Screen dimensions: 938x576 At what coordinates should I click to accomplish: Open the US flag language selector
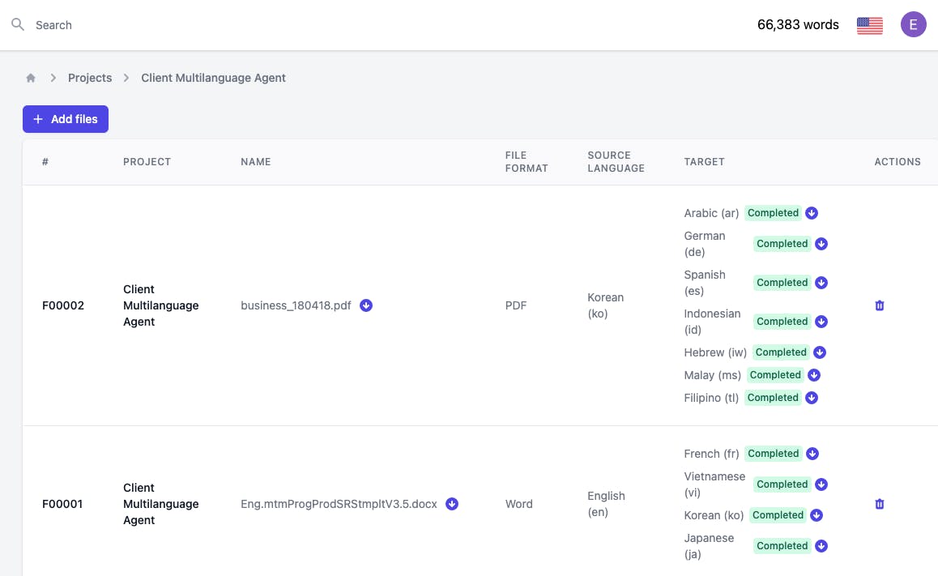(x=869, y=25)
